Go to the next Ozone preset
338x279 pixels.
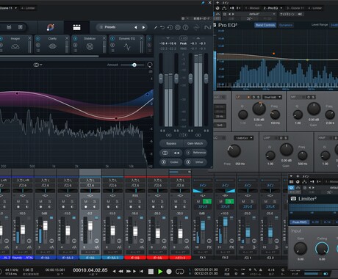pos(143,27)
